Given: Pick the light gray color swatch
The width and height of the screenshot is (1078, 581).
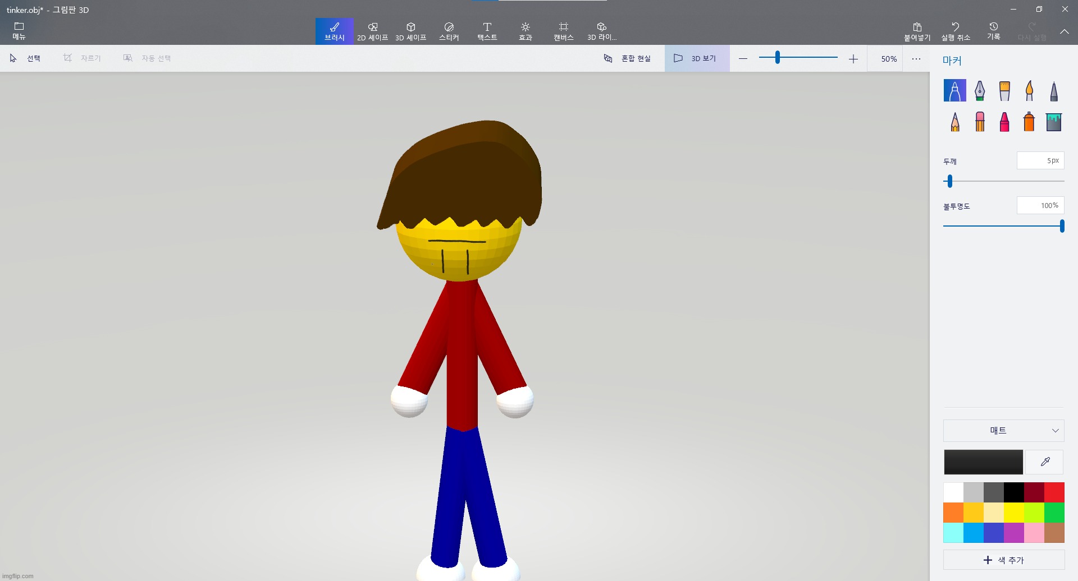Looking at the screenshot, I should 974,492.
